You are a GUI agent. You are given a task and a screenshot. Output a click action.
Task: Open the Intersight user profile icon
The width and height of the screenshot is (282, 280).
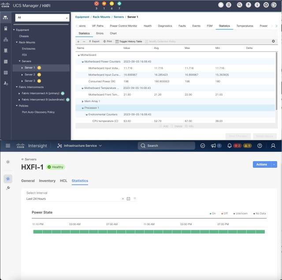tap(273, 146)
